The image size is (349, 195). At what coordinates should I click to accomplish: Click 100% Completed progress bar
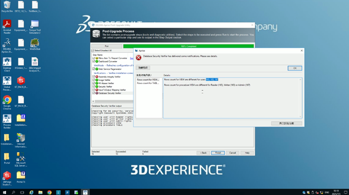[188, 46]
